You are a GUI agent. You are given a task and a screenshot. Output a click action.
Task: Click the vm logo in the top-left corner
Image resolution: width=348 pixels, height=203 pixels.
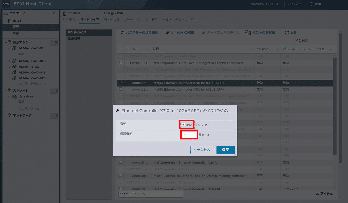(6, 4)
